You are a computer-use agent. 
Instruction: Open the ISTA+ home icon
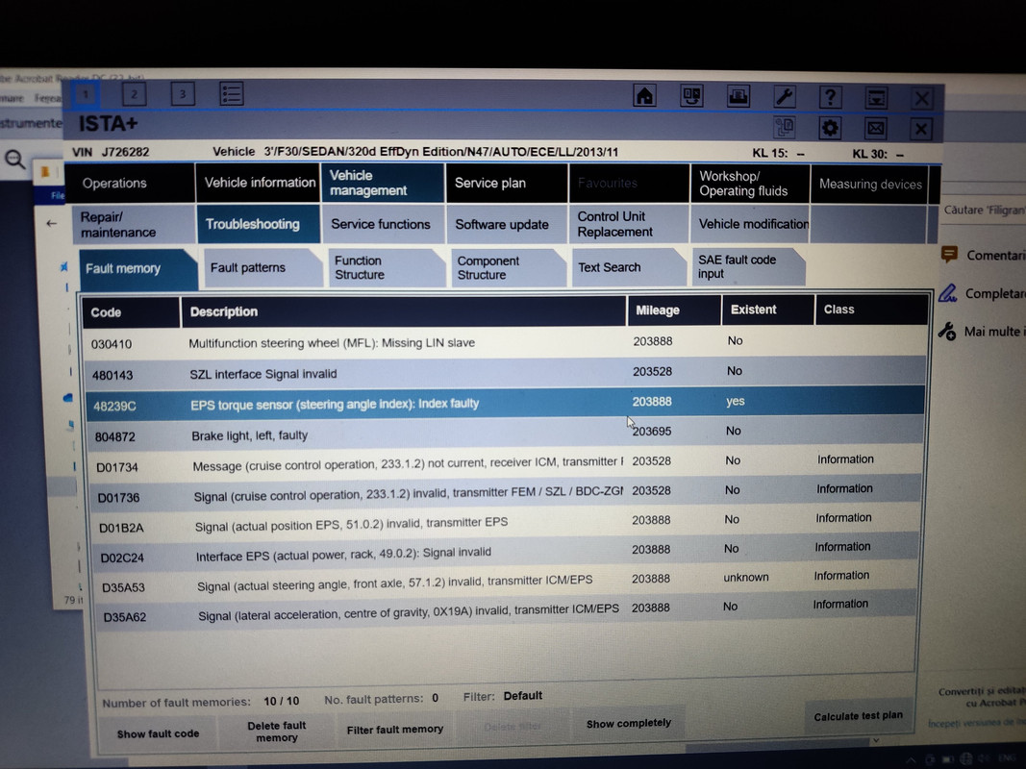tap(644, 96)
